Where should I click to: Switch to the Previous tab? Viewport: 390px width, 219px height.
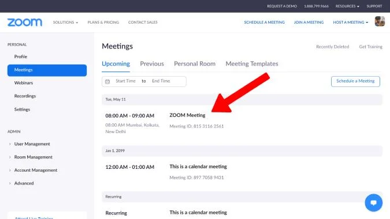152,64
